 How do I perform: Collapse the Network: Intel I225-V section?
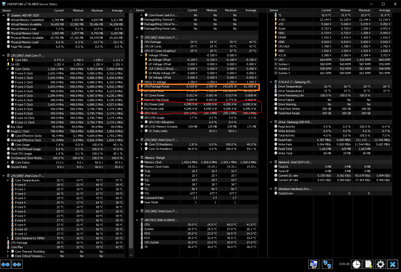pos(271,162)
